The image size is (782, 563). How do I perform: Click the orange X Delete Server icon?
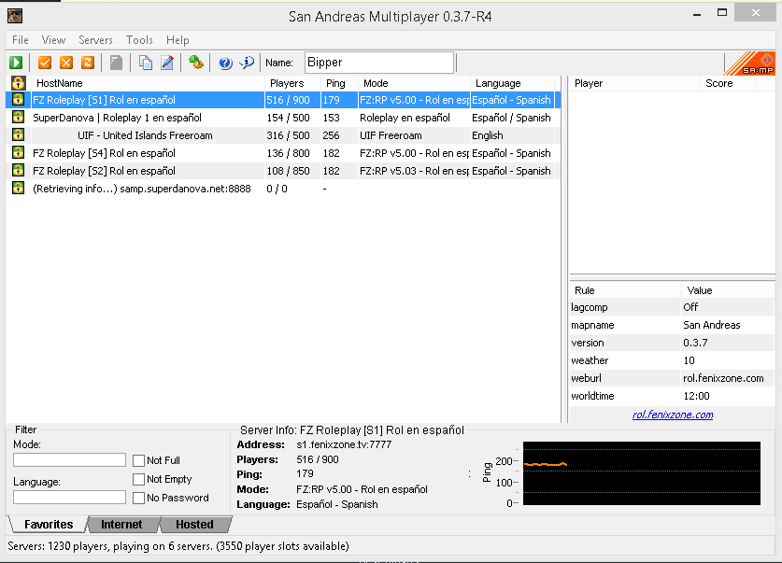pos(66,63)
